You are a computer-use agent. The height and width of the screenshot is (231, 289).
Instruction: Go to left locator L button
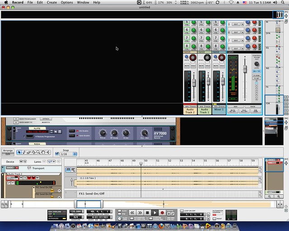[208, 214]
